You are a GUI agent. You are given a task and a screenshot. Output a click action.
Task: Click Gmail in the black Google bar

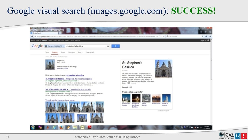click(x=72, y=40)
